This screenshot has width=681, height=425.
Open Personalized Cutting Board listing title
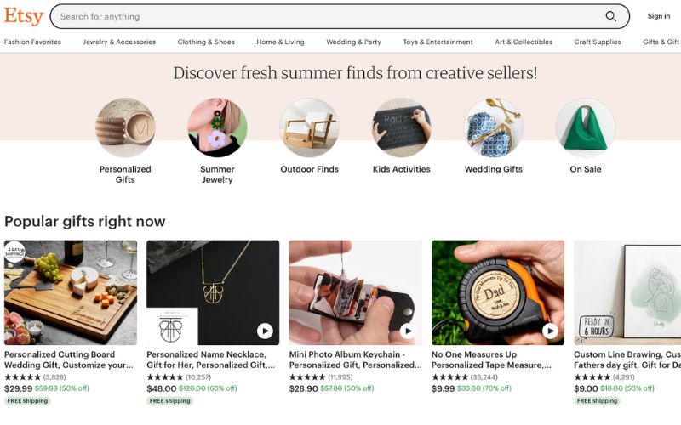(x=69, y=360)
